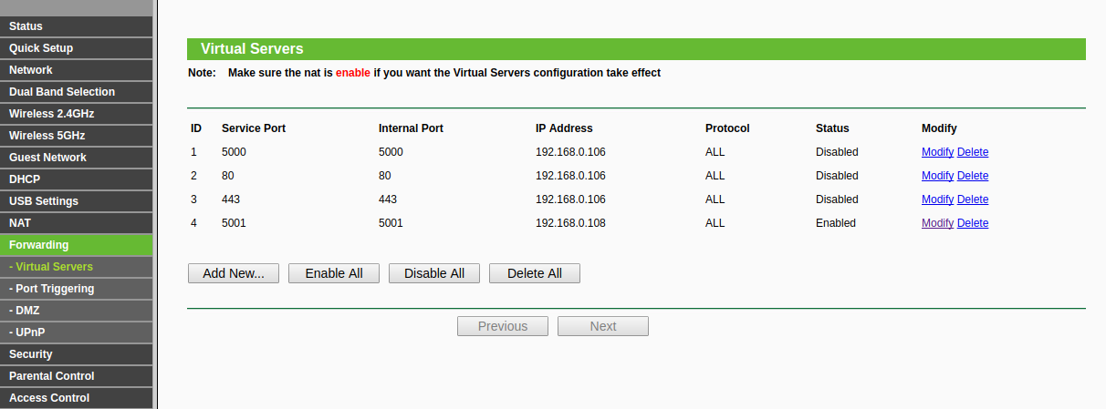Expand the NAT sidebar section
Screen dimensions: 1106x409
pyautogui.click(x=77, y=223)
